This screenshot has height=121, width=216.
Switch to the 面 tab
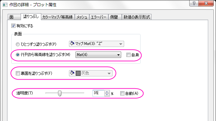tap(14, 17)
